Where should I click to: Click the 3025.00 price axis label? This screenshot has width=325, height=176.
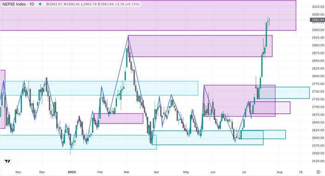pyautogui.click(x=318, y=7)
